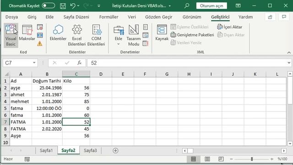Switch to the Yardım tab

pyautogui.click(x=245, y=17)
